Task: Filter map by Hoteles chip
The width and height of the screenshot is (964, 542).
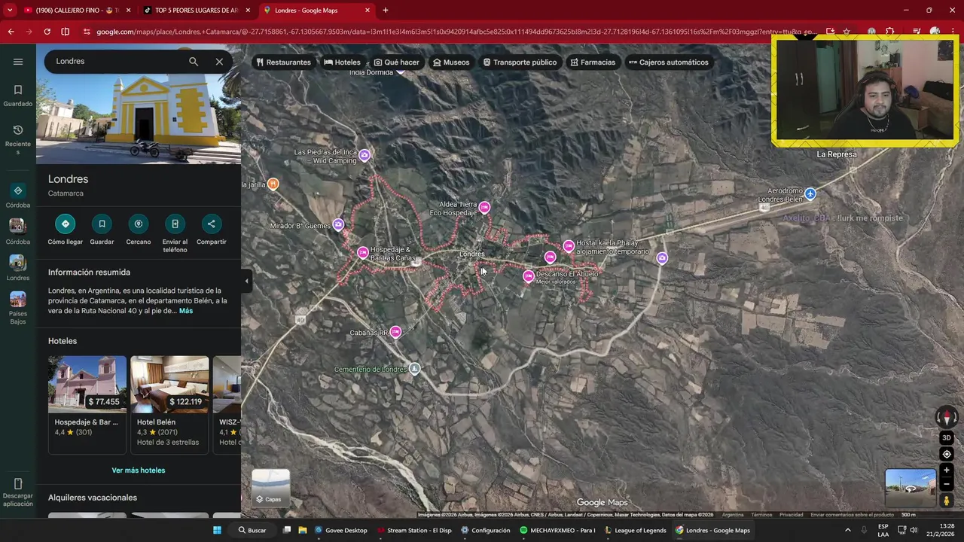Action: (x=342, y=62)
